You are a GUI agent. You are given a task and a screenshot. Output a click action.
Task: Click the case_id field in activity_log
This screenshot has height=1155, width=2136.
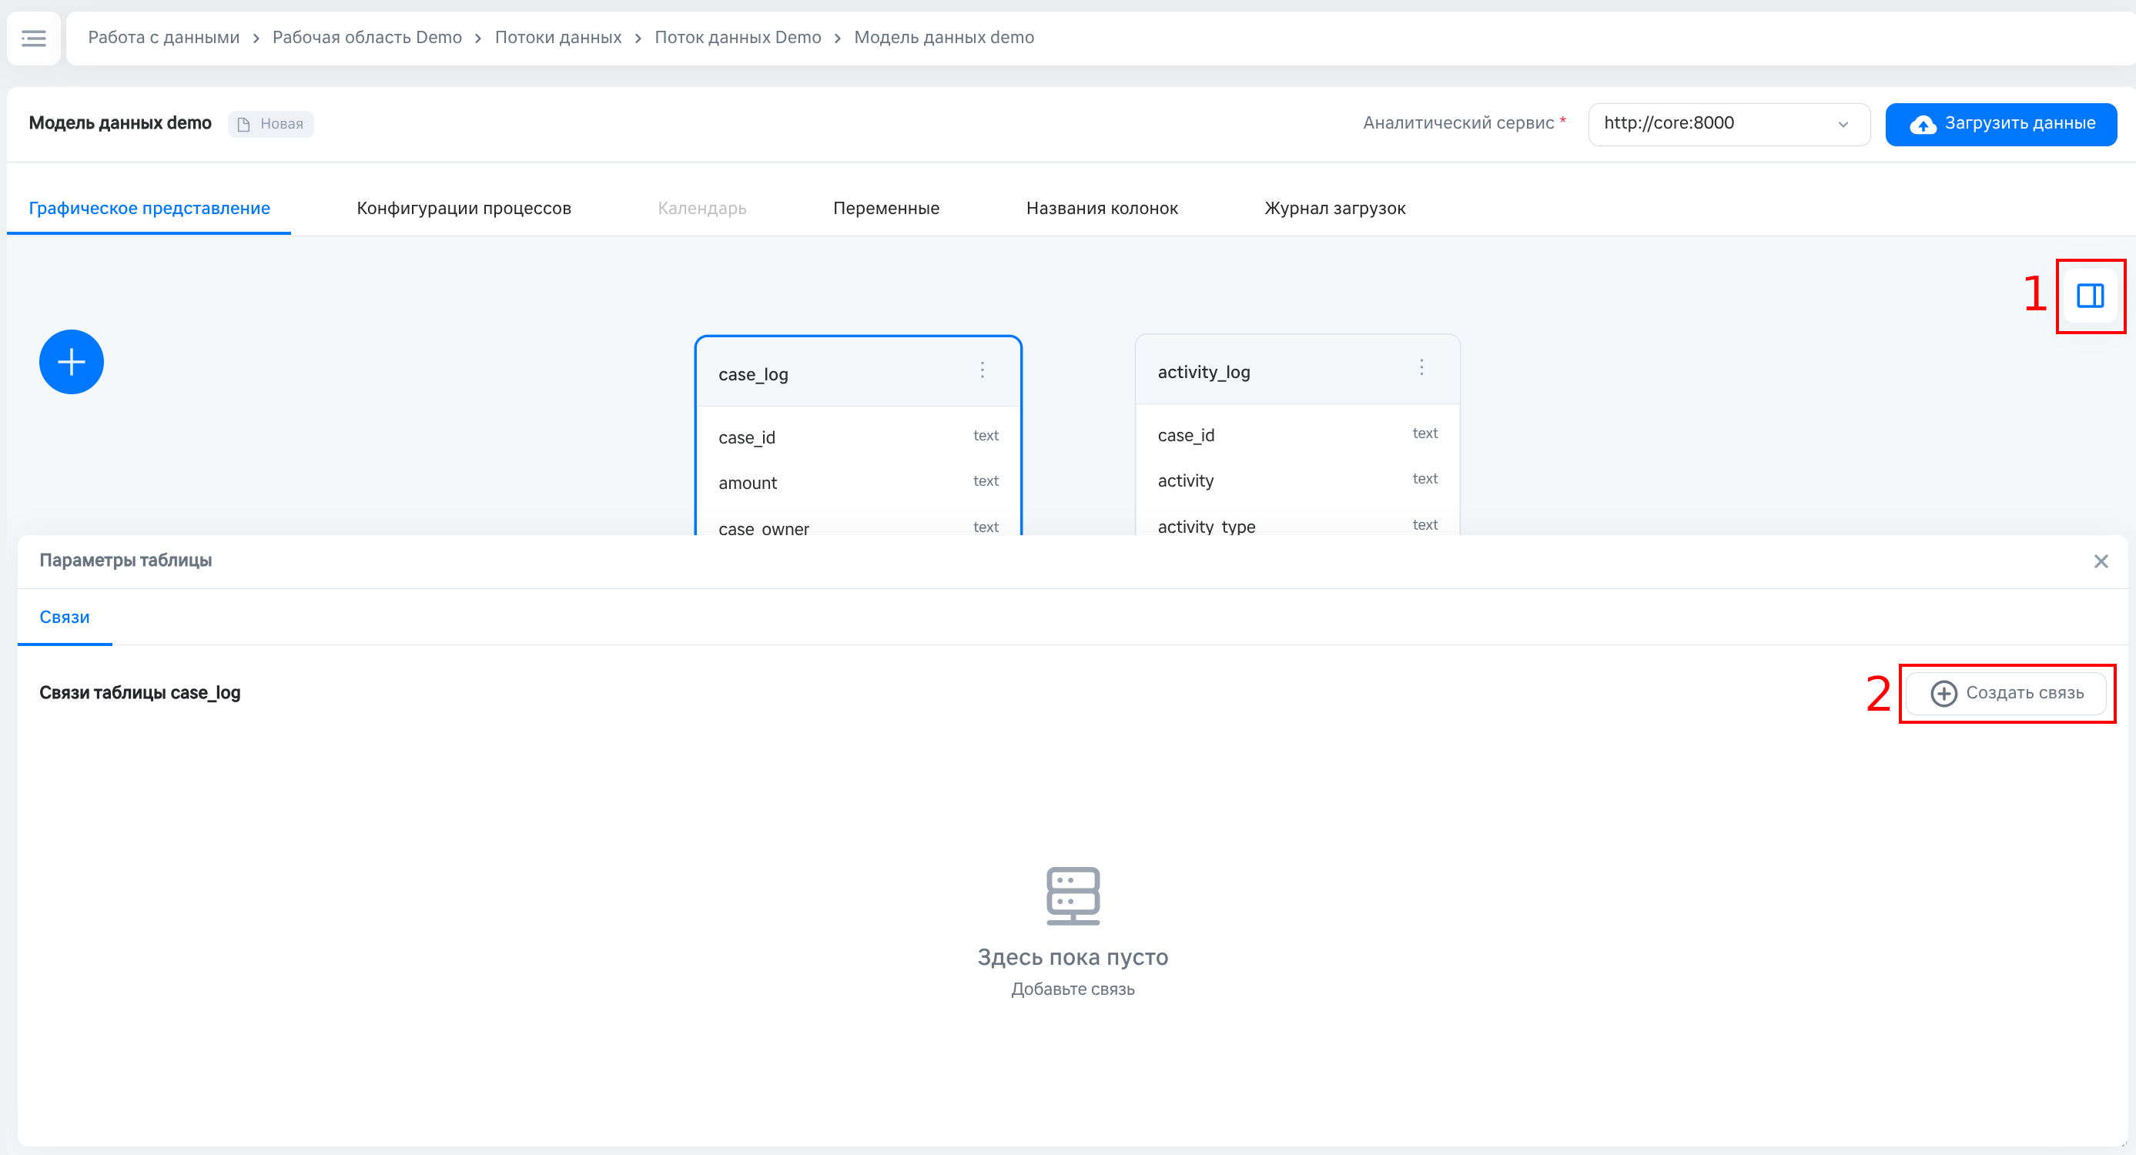(1297, 434)
